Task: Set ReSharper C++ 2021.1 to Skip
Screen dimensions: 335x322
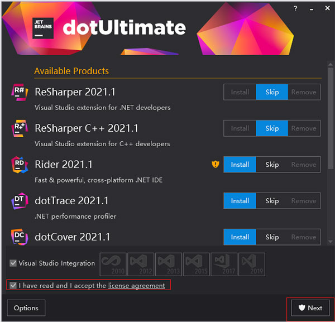Action: point(272,128)
